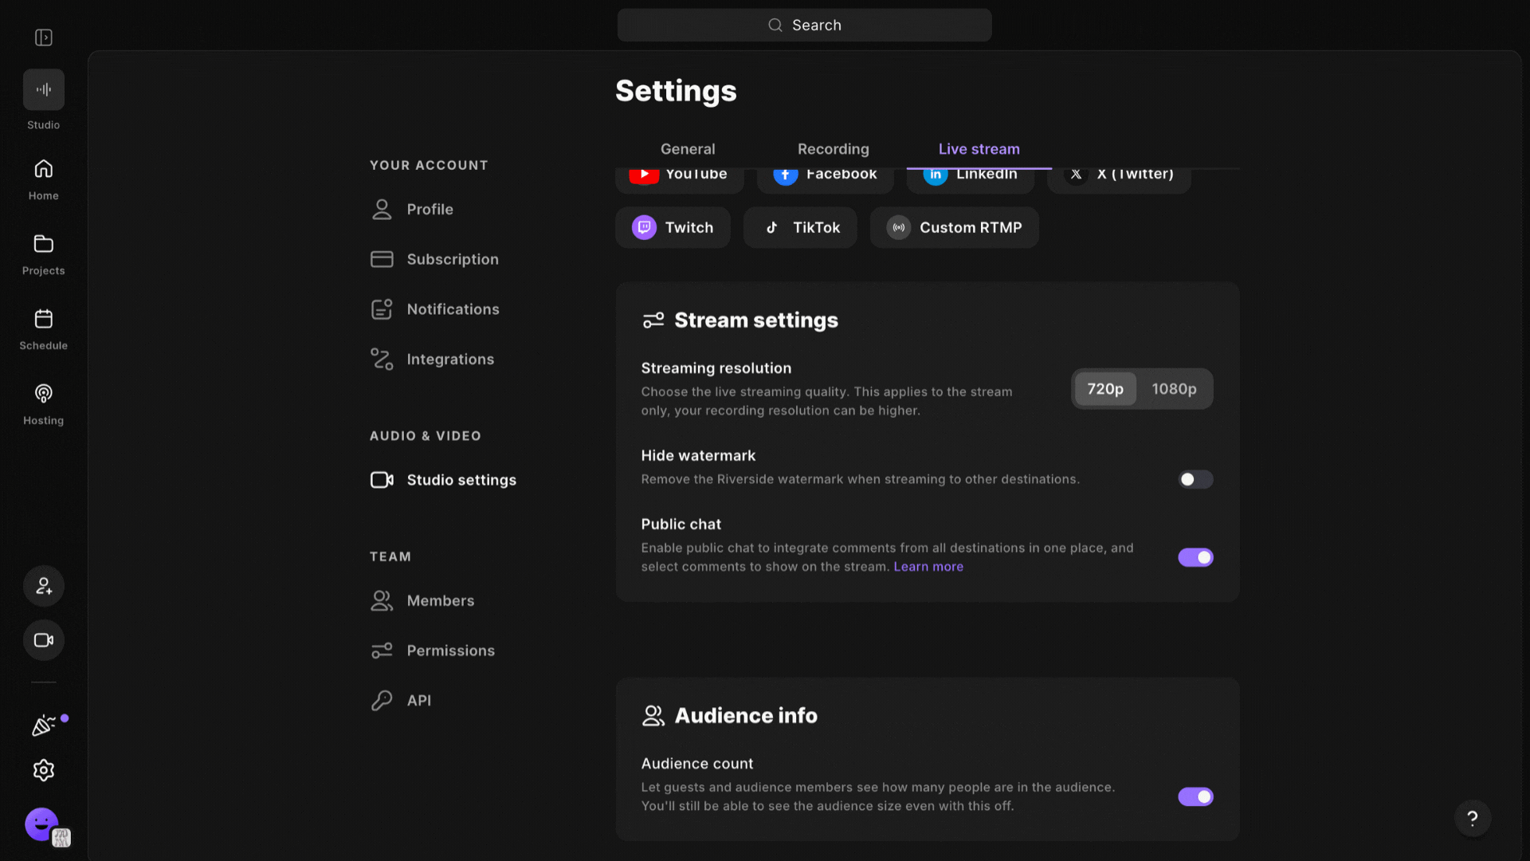Image resolution: width=1530 pixels, height=861 pixels.
Task: Click the invite people icon
Action: 44,586
